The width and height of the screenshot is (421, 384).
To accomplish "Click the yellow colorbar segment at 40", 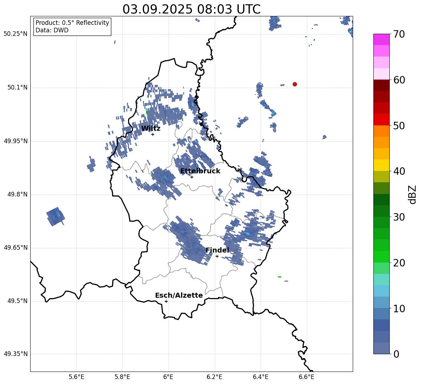I will click(x=381, y=165).
